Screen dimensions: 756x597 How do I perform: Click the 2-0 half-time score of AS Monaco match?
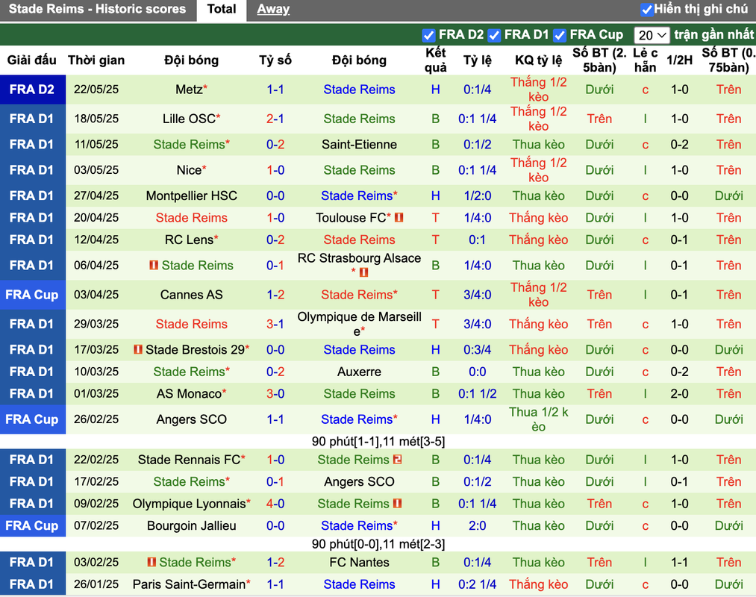pyautogui.click(x=679, y=393)
